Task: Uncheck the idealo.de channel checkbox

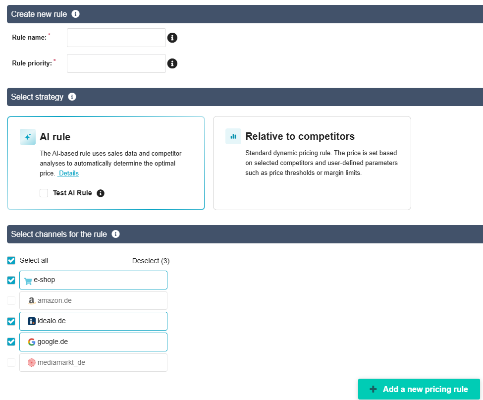Action: click(11, 321)
